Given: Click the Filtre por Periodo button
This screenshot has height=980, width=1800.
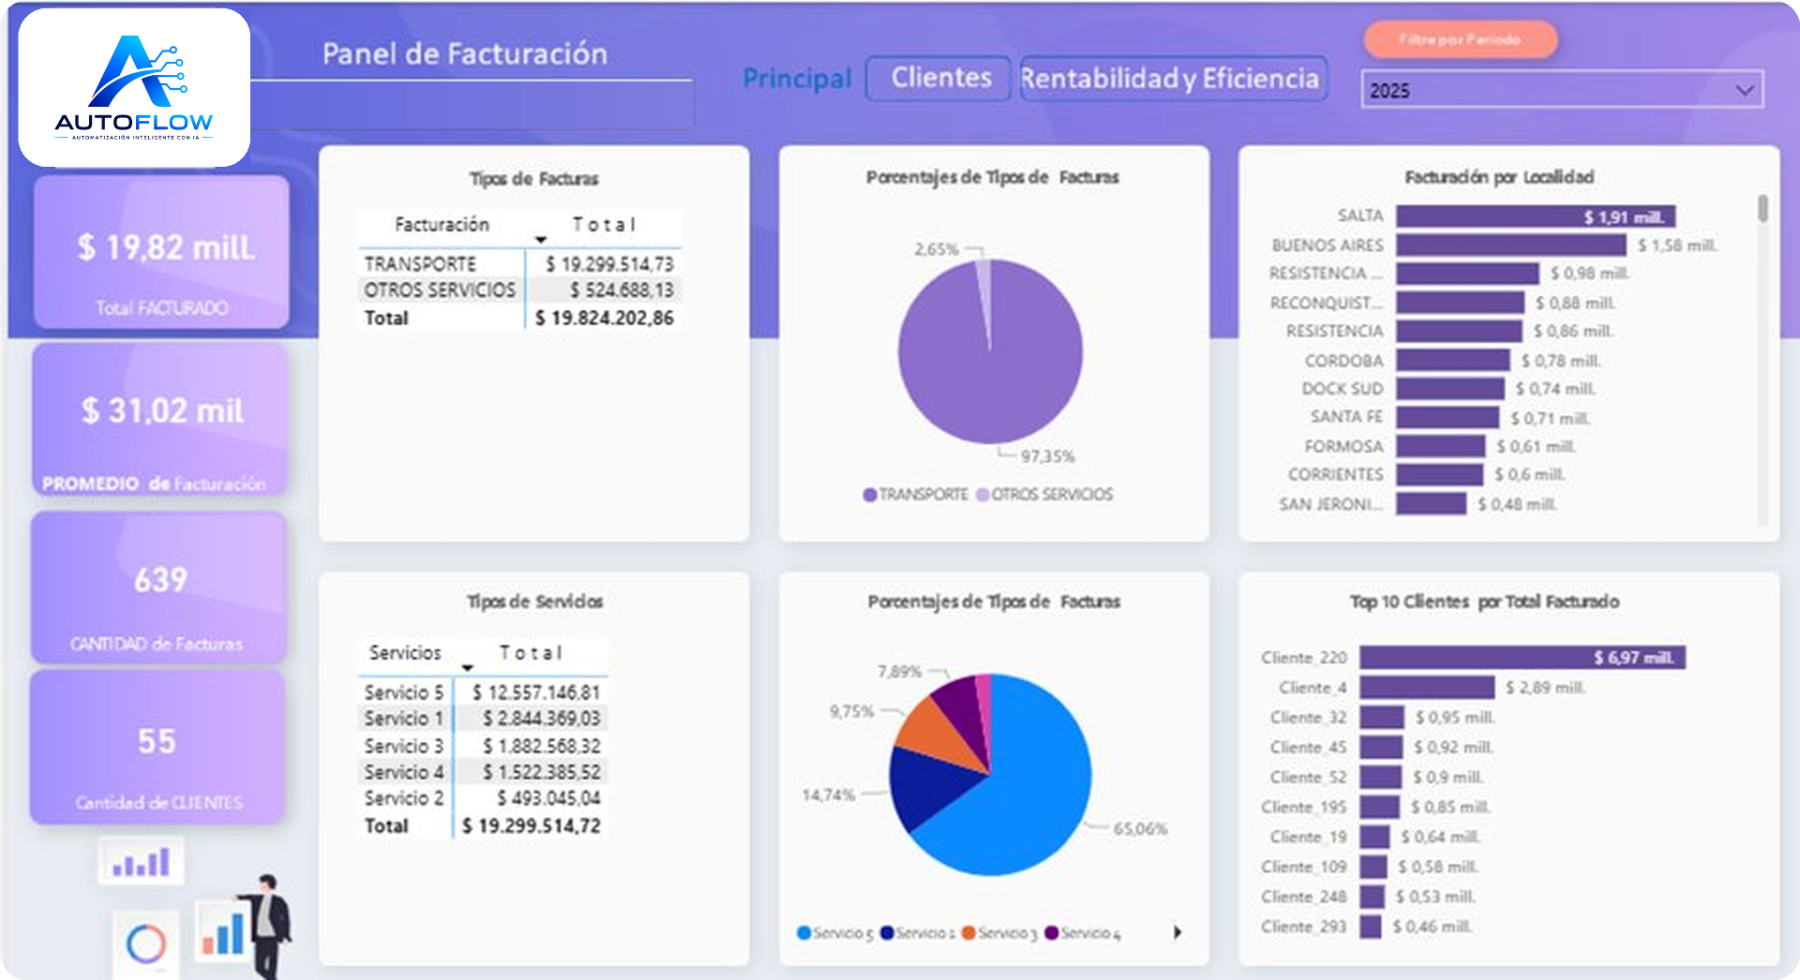Looking at the screenshot, I should click(x=1461, y=39).
